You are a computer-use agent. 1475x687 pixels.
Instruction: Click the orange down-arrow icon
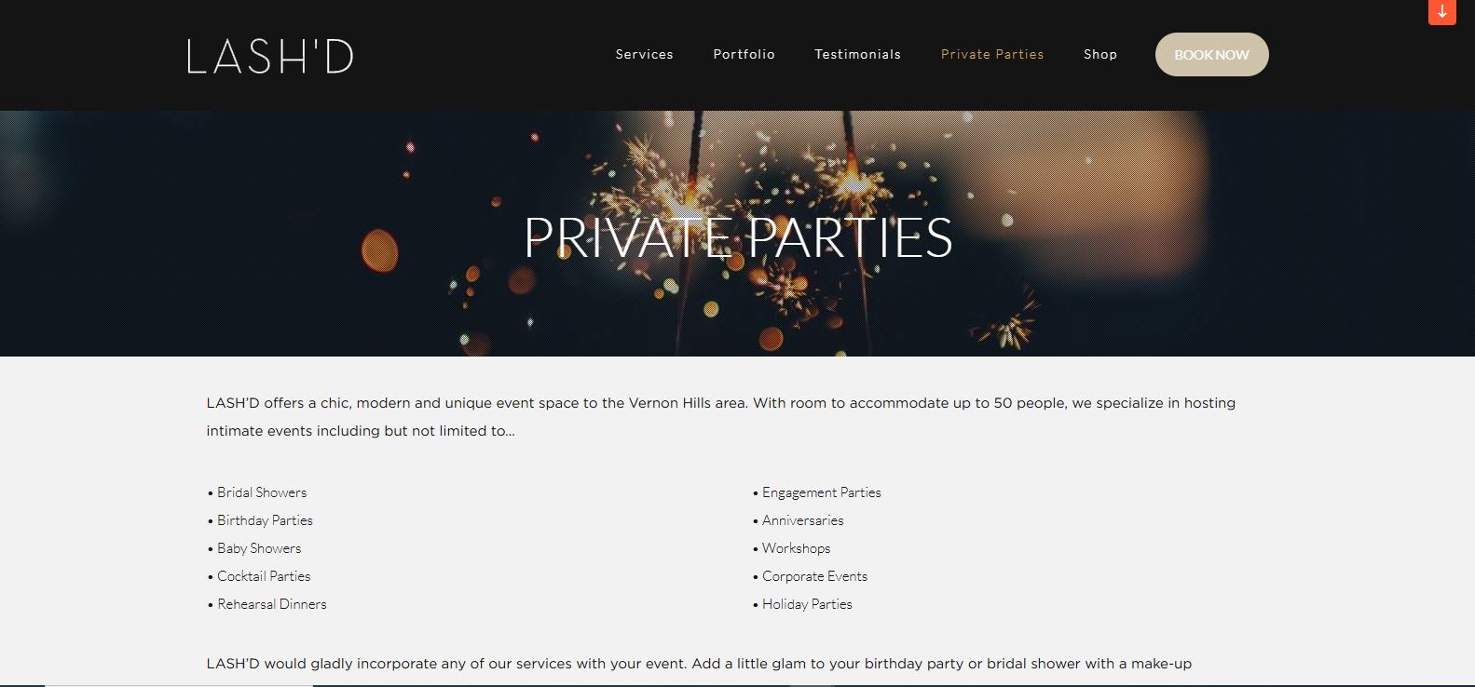tap(1441, 12)
